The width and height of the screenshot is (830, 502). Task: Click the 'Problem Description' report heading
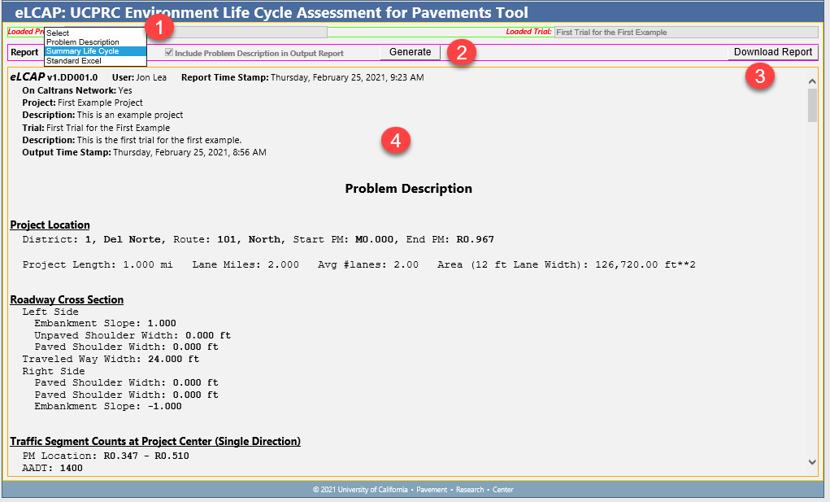coord(408,189)
